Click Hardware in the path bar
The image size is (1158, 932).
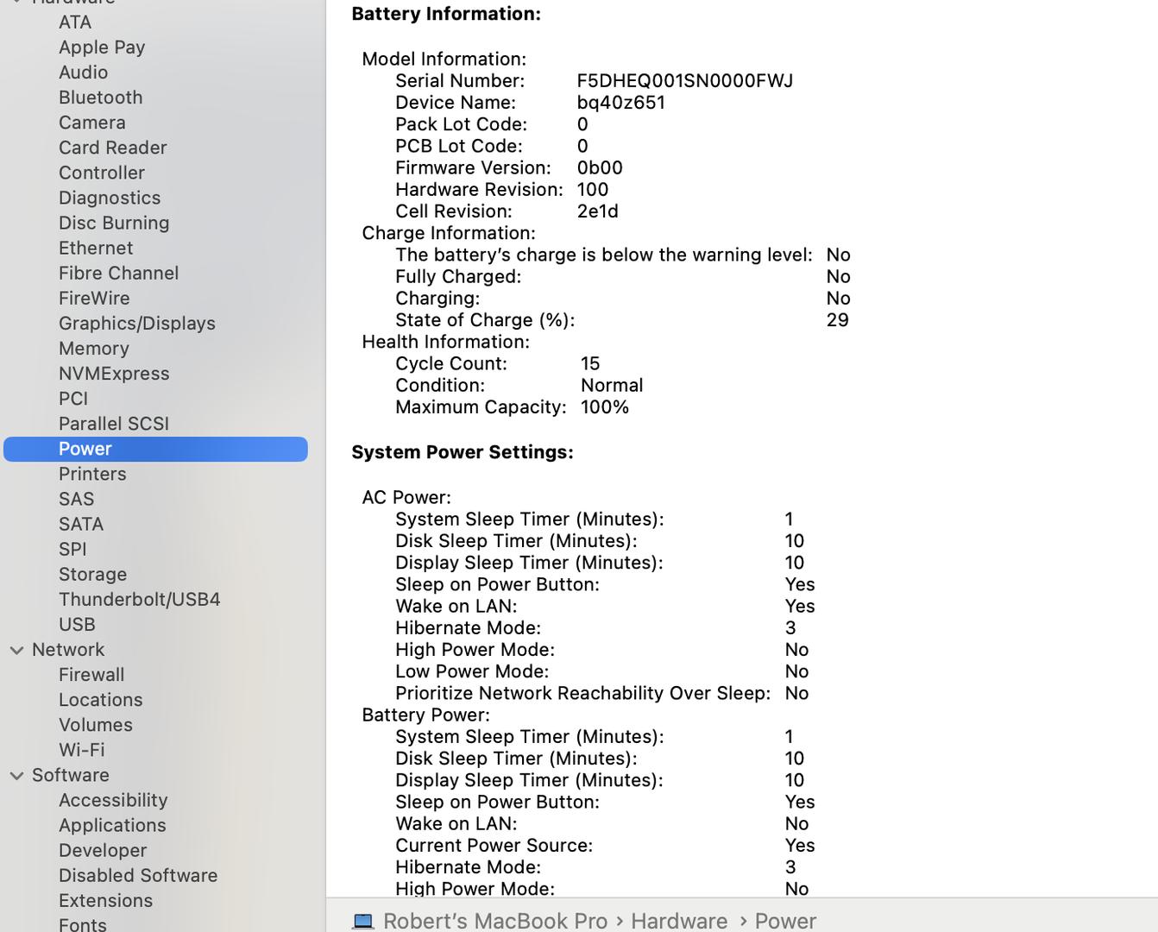coord(679,922)
